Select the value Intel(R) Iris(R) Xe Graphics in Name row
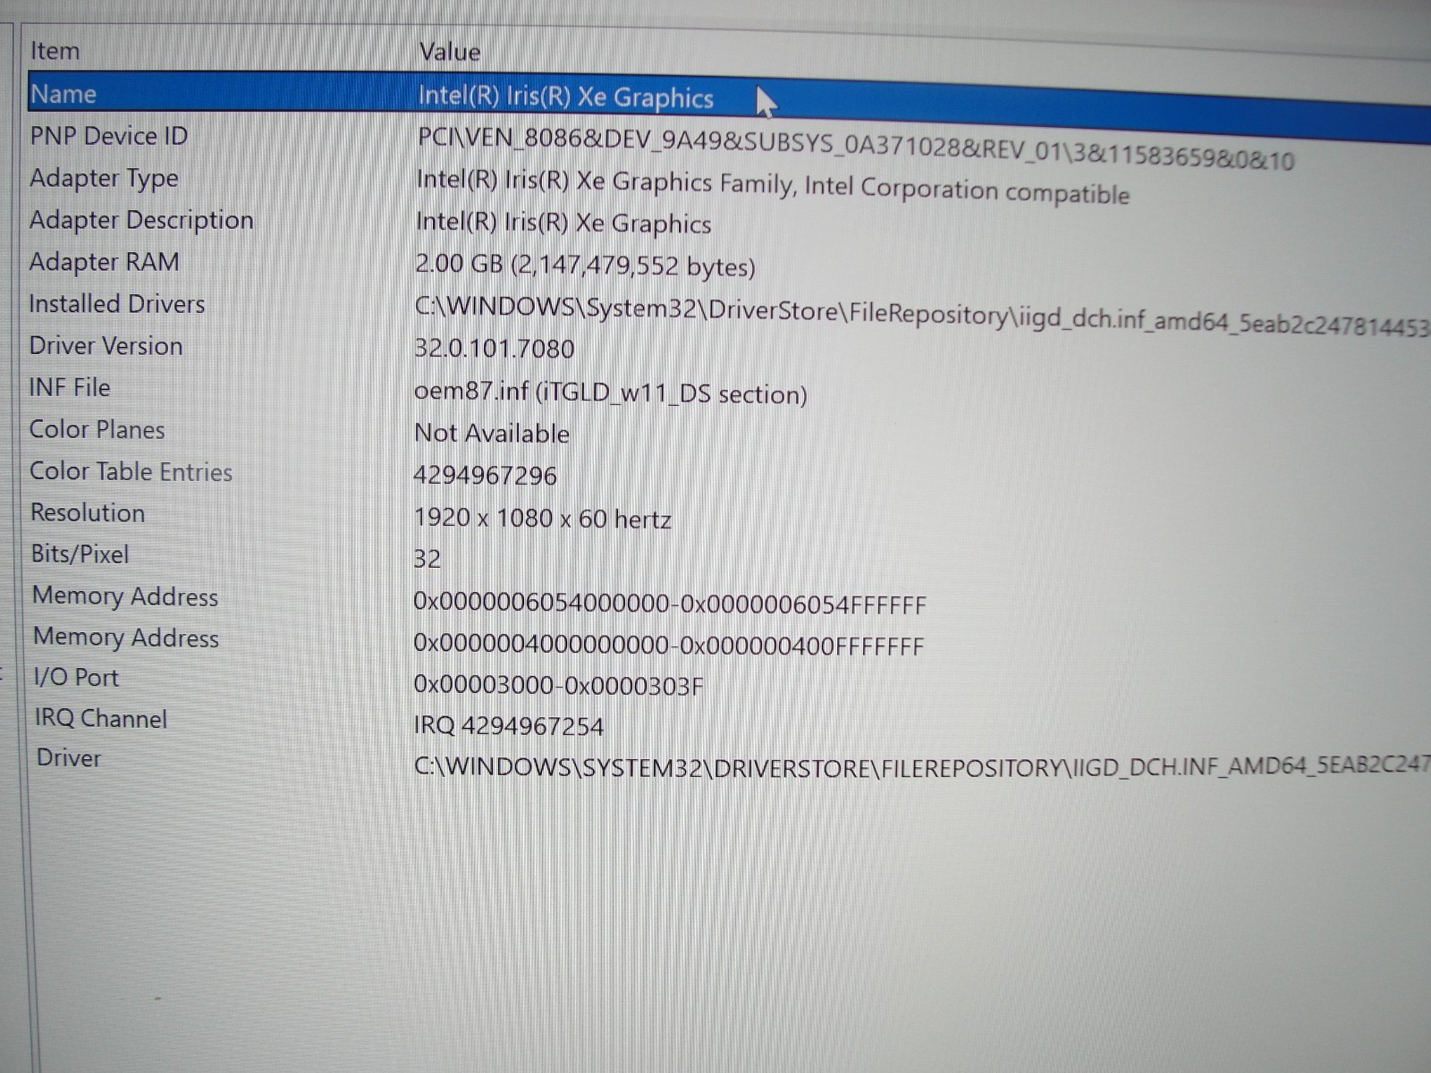 coord(565,97)
